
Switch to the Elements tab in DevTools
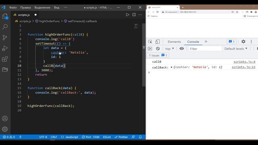(x=174, y=42)
